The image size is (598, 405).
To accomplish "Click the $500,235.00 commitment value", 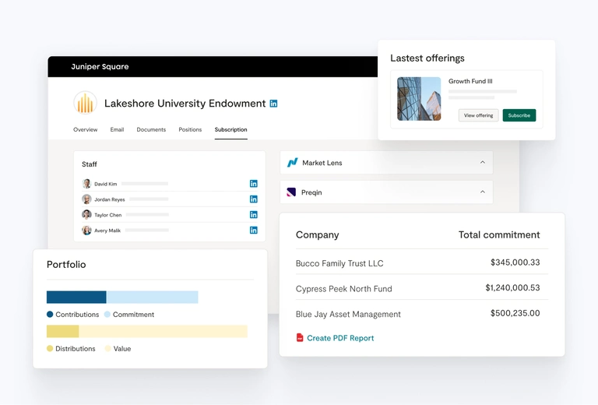I will pos(515,313).
